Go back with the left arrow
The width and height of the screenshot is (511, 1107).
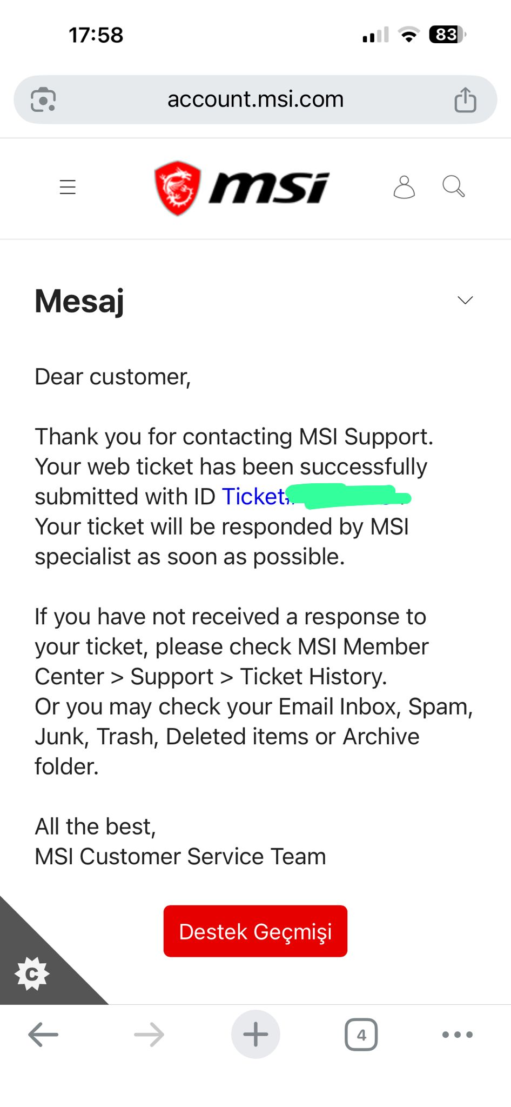click(x=43, y=1035)
